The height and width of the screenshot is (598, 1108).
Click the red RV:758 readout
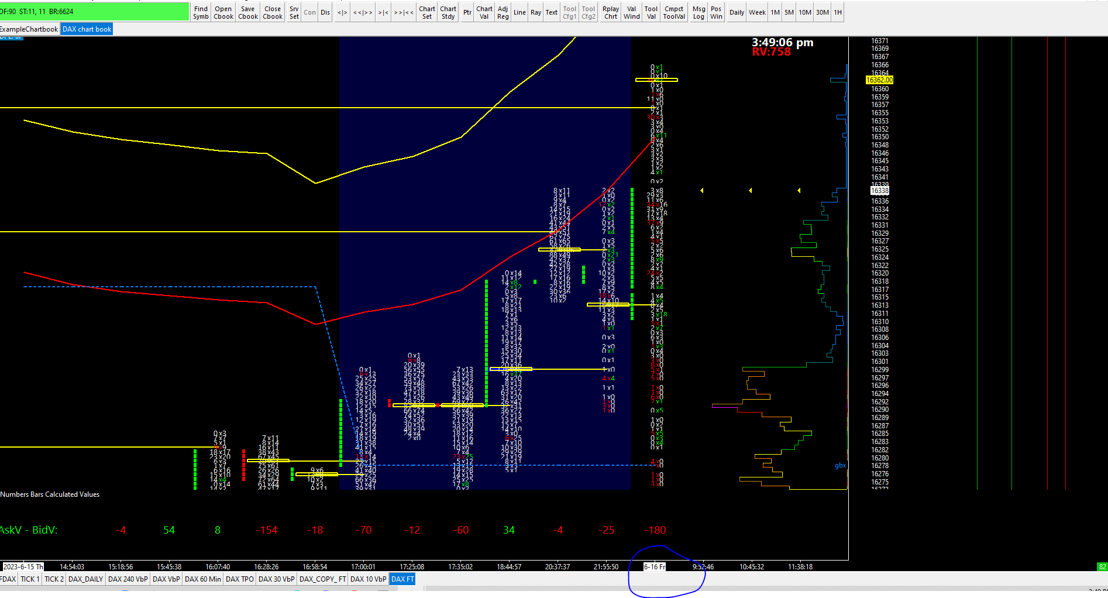tap(772, 52)
